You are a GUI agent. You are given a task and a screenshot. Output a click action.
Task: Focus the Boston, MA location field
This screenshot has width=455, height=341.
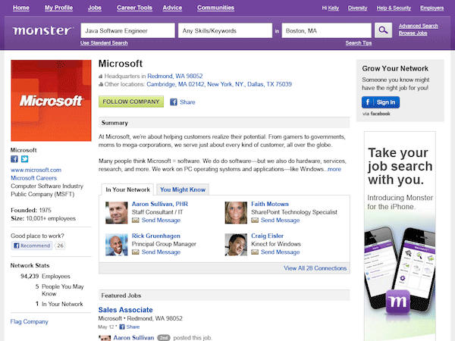[x=326, y=30]
